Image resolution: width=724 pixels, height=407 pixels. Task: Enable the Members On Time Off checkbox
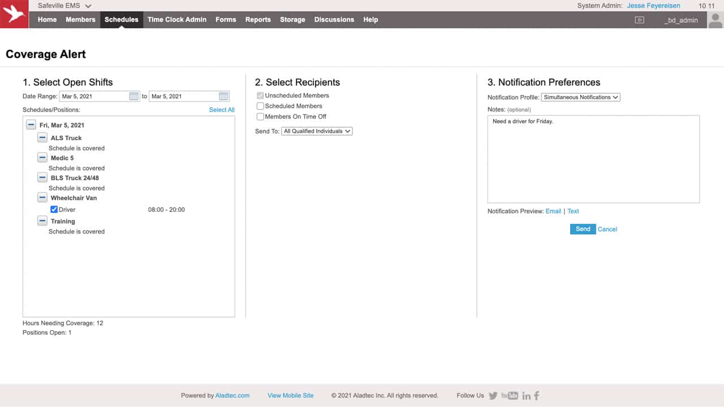pos(260,116)
